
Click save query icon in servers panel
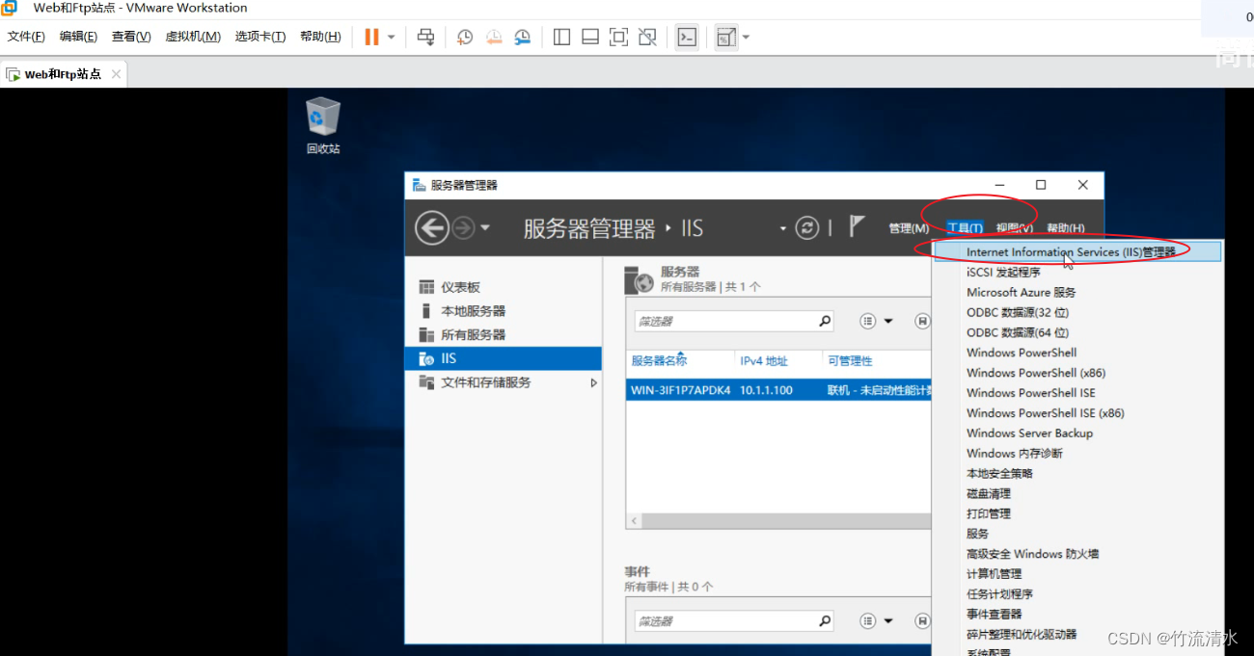[x=923, y=321]
